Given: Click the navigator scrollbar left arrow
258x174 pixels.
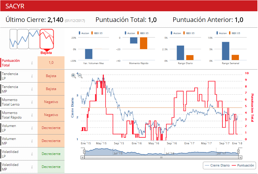Looking at the screenshot, I should pyautogui.click(x=82, y=158).
